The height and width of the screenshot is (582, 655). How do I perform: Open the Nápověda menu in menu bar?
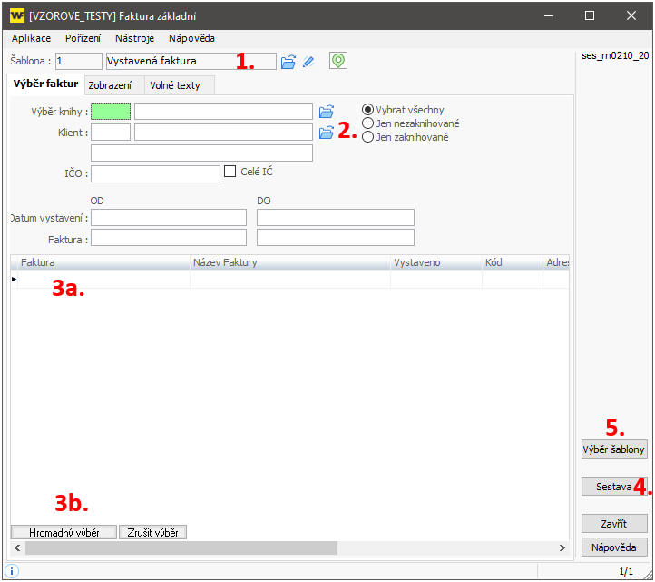[191, 38]
